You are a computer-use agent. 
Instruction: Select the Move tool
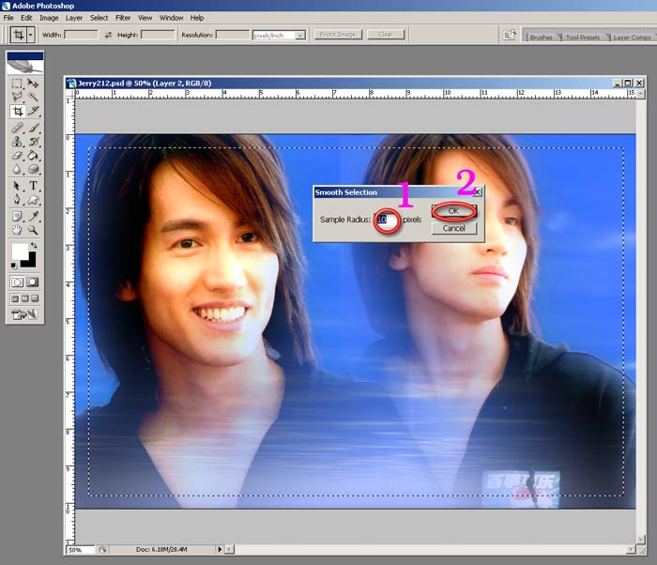point(33,83)
